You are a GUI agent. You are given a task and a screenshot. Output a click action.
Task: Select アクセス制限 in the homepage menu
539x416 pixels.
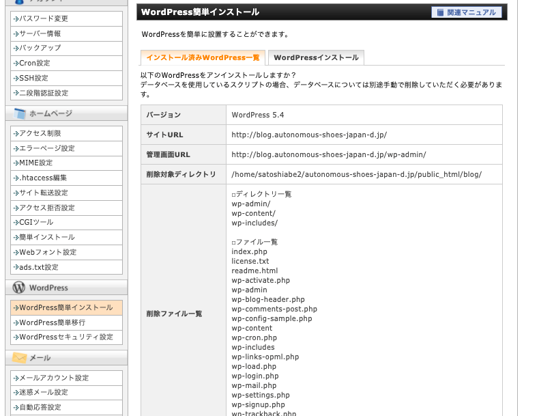[40, 133]
